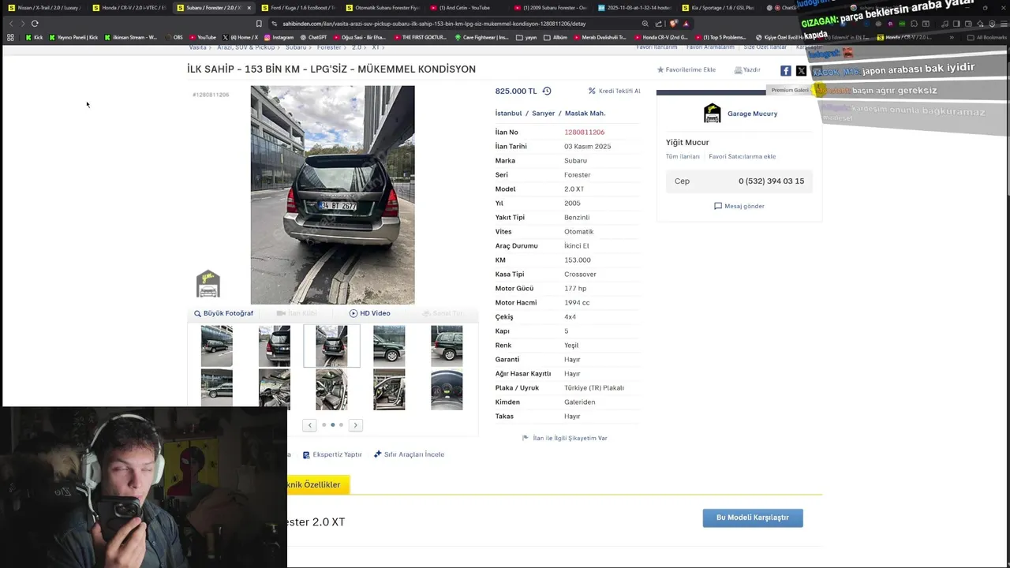Open the Kick bookmark
This screenshot has height=568, width=1010.
34,37
